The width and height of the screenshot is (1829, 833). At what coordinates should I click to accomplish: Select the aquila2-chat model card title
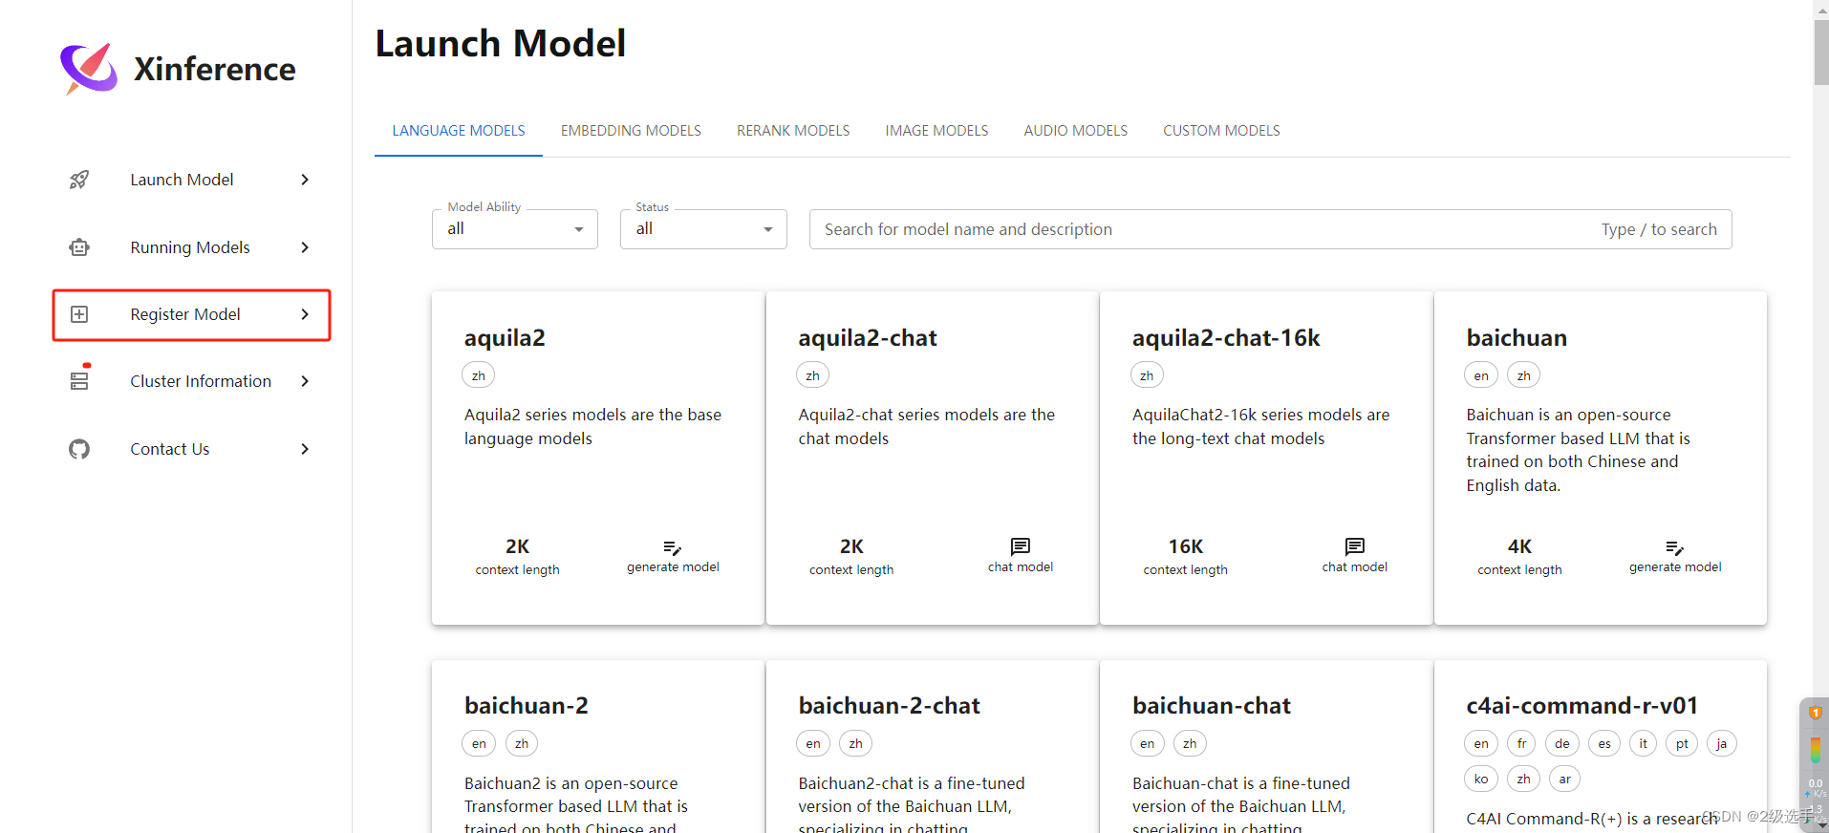[x=868, y=338]
